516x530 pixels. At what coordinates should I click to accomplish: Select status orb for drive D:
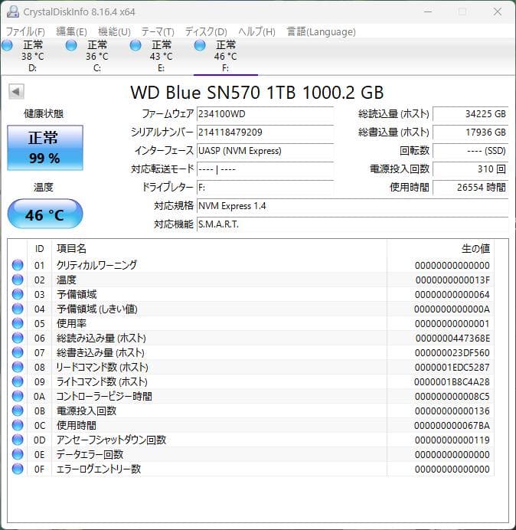[7, 45]
